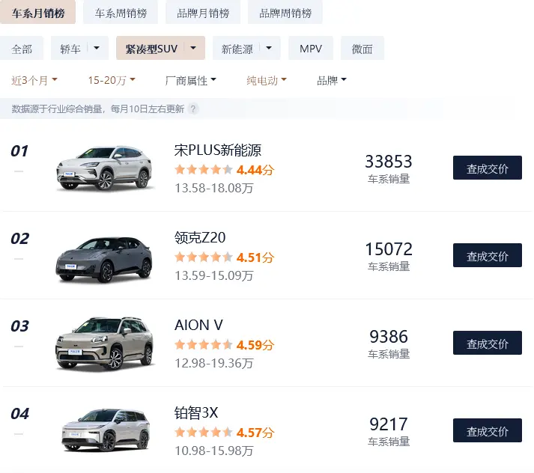Click star rating of AION V

pyautogui.click(x=204, y=345)
